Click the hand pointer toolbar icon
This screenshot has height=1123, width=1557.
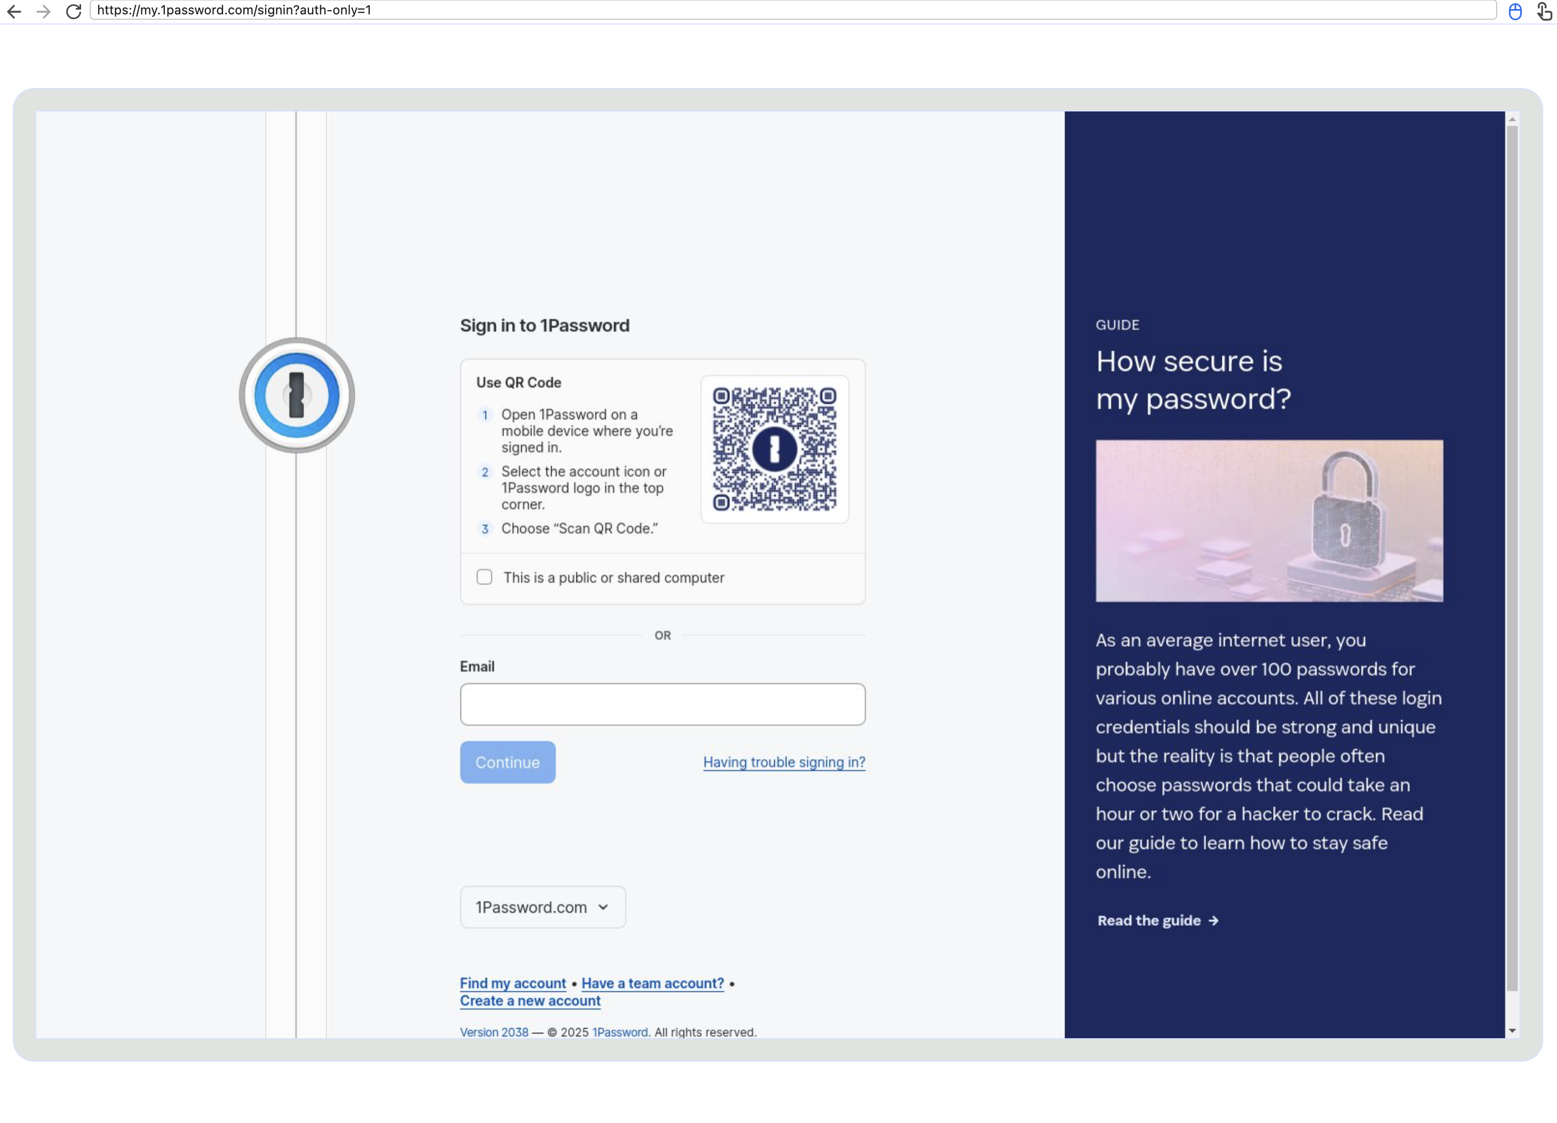[1544, 12]
